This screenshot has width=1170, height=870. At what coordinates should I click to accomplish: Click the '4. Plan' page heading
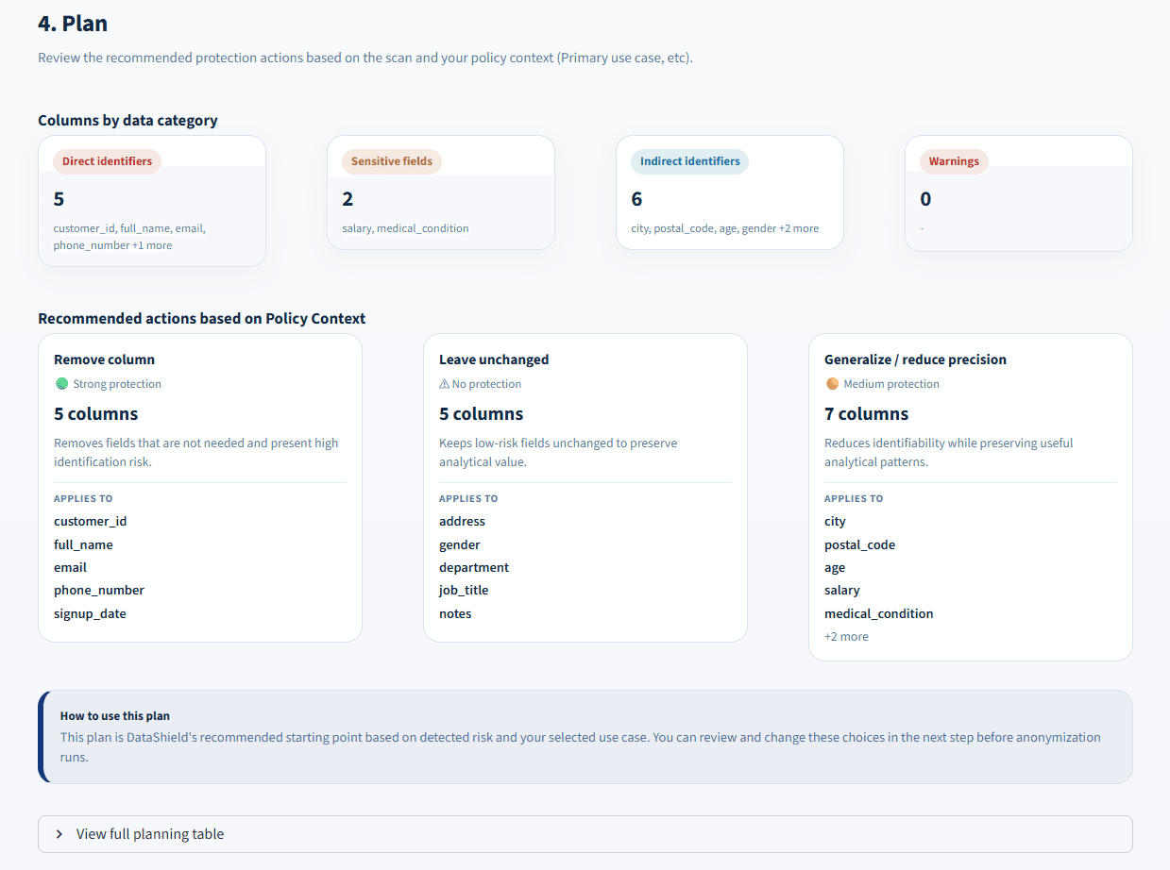click(73, 23)
